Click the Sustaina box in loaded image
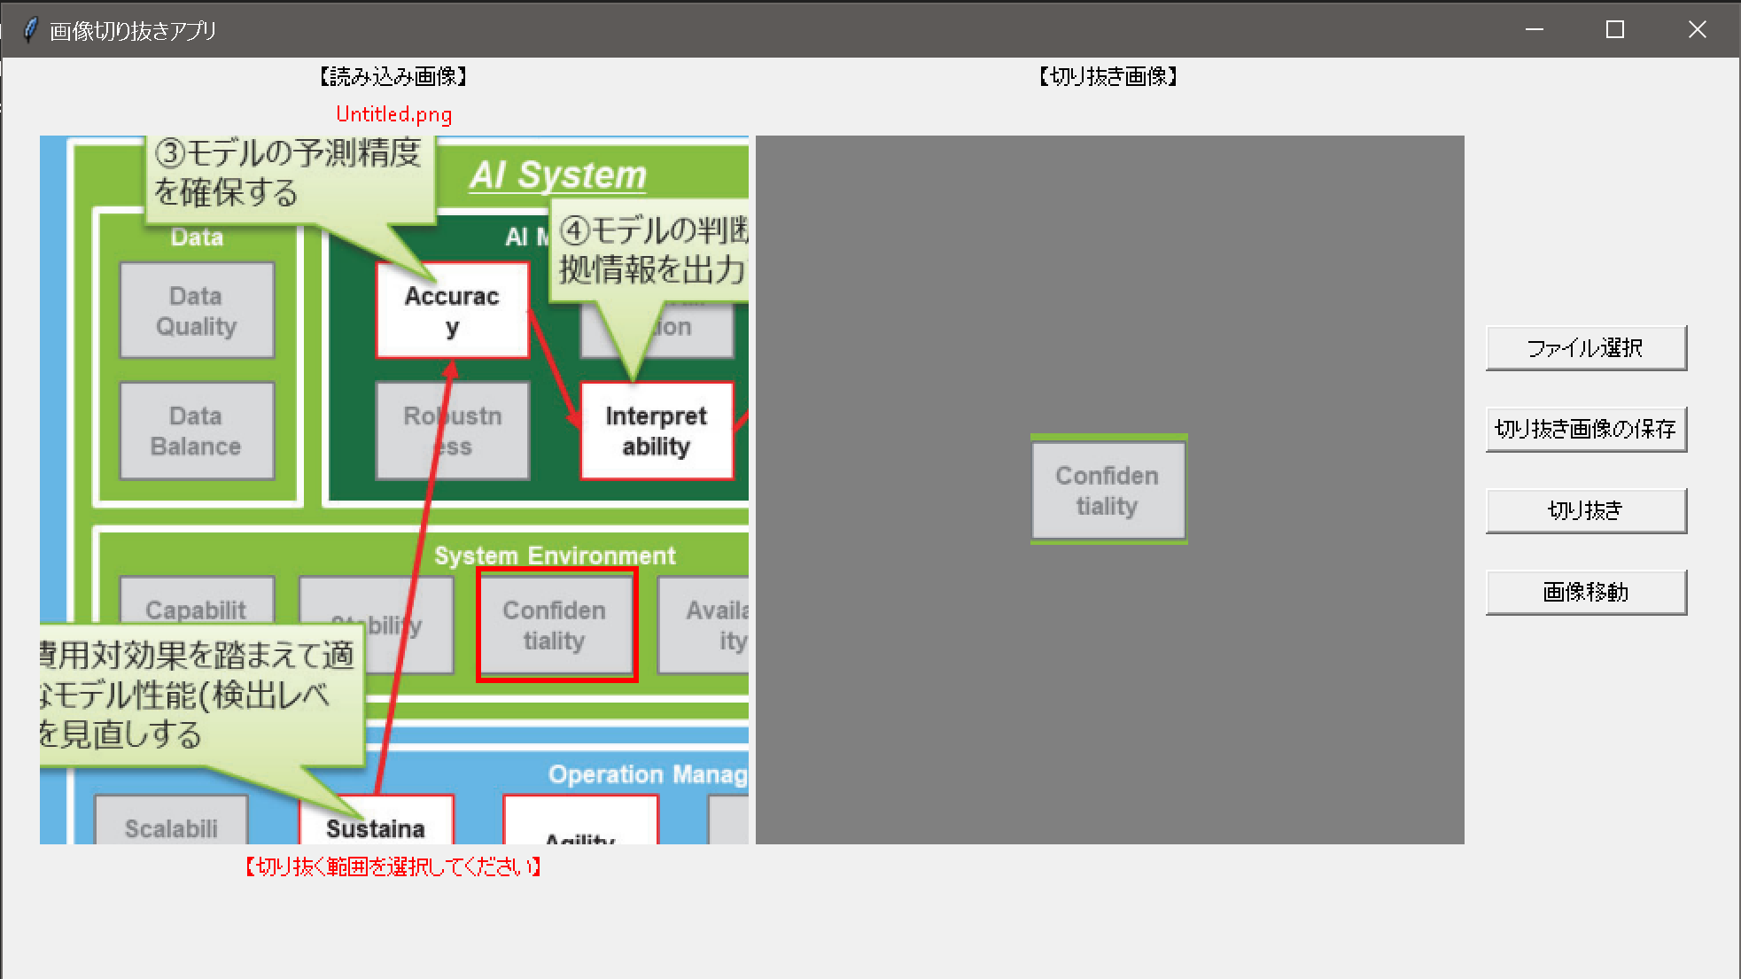Screen dimensions: 1741x979 377,820
